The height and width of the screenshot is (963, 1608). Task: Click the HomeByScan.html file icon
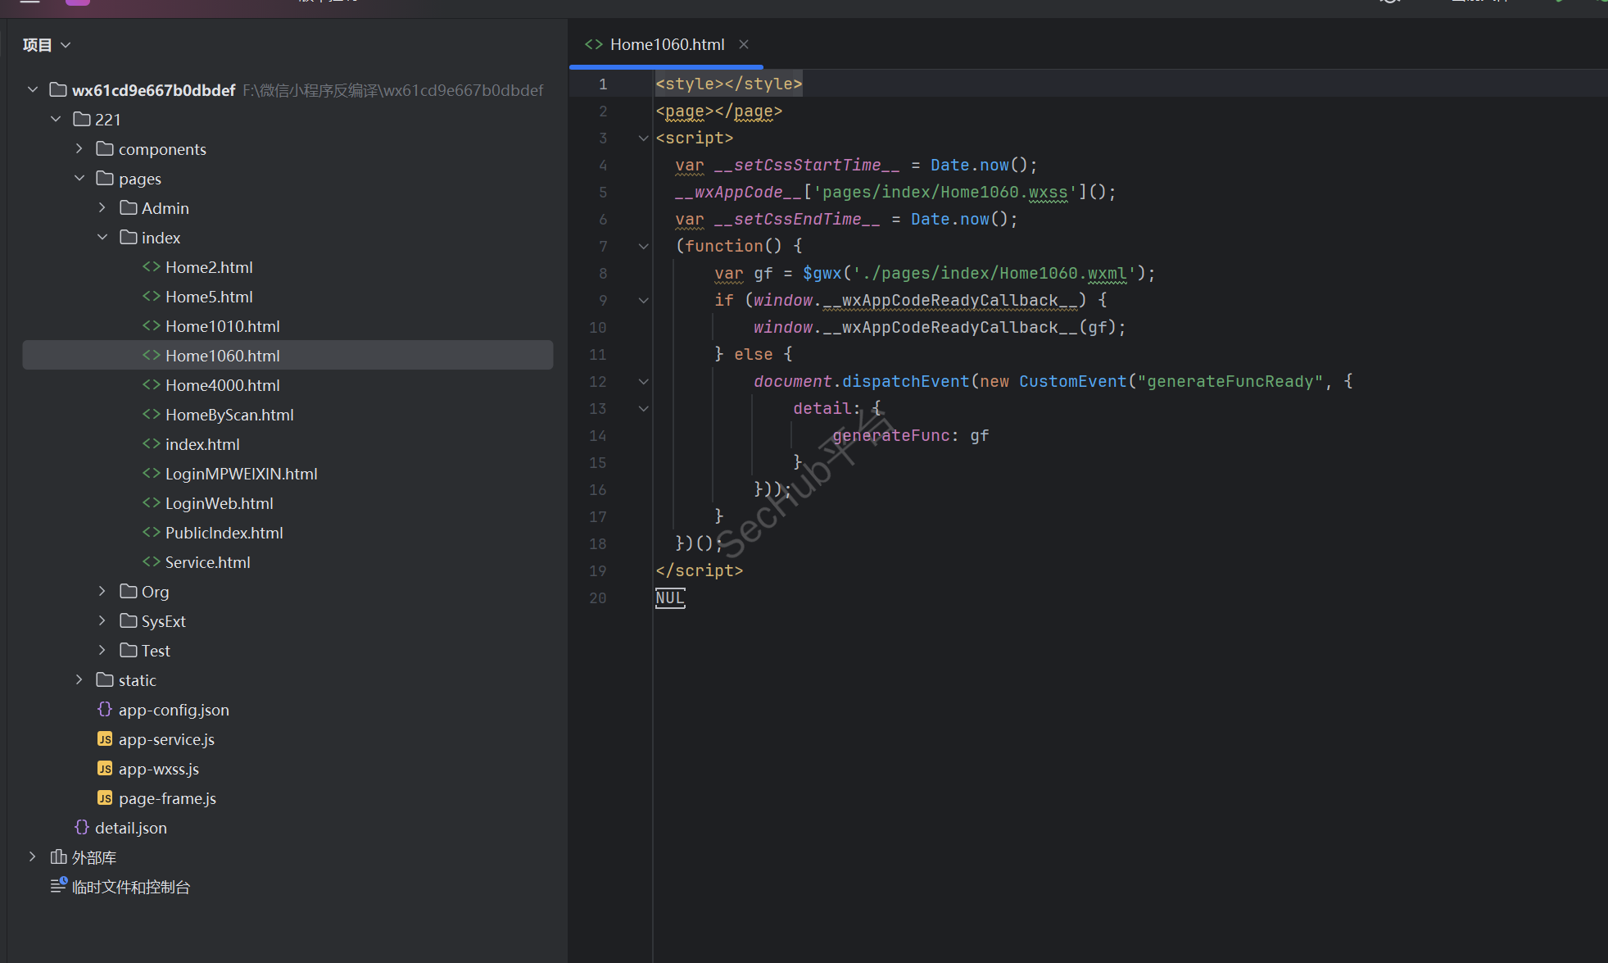click(151, 414)
